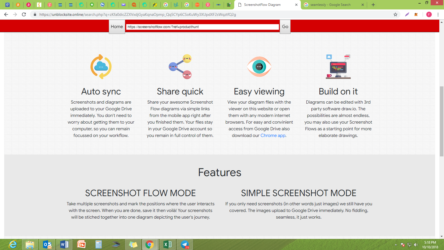View site information via the lock icon
The height and width of the screenshot is (250, 444).
point(35,14)
